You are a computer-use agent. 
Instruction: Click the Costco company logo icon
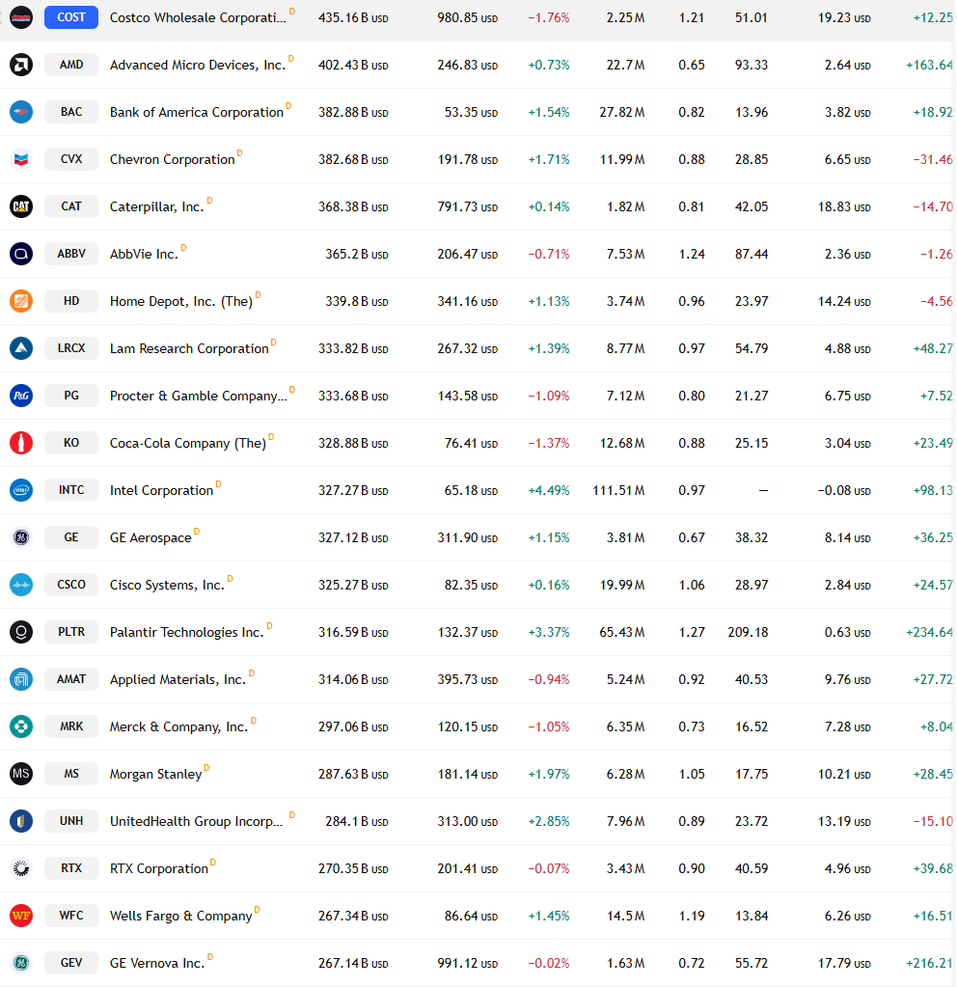click(x=21, y=17)
